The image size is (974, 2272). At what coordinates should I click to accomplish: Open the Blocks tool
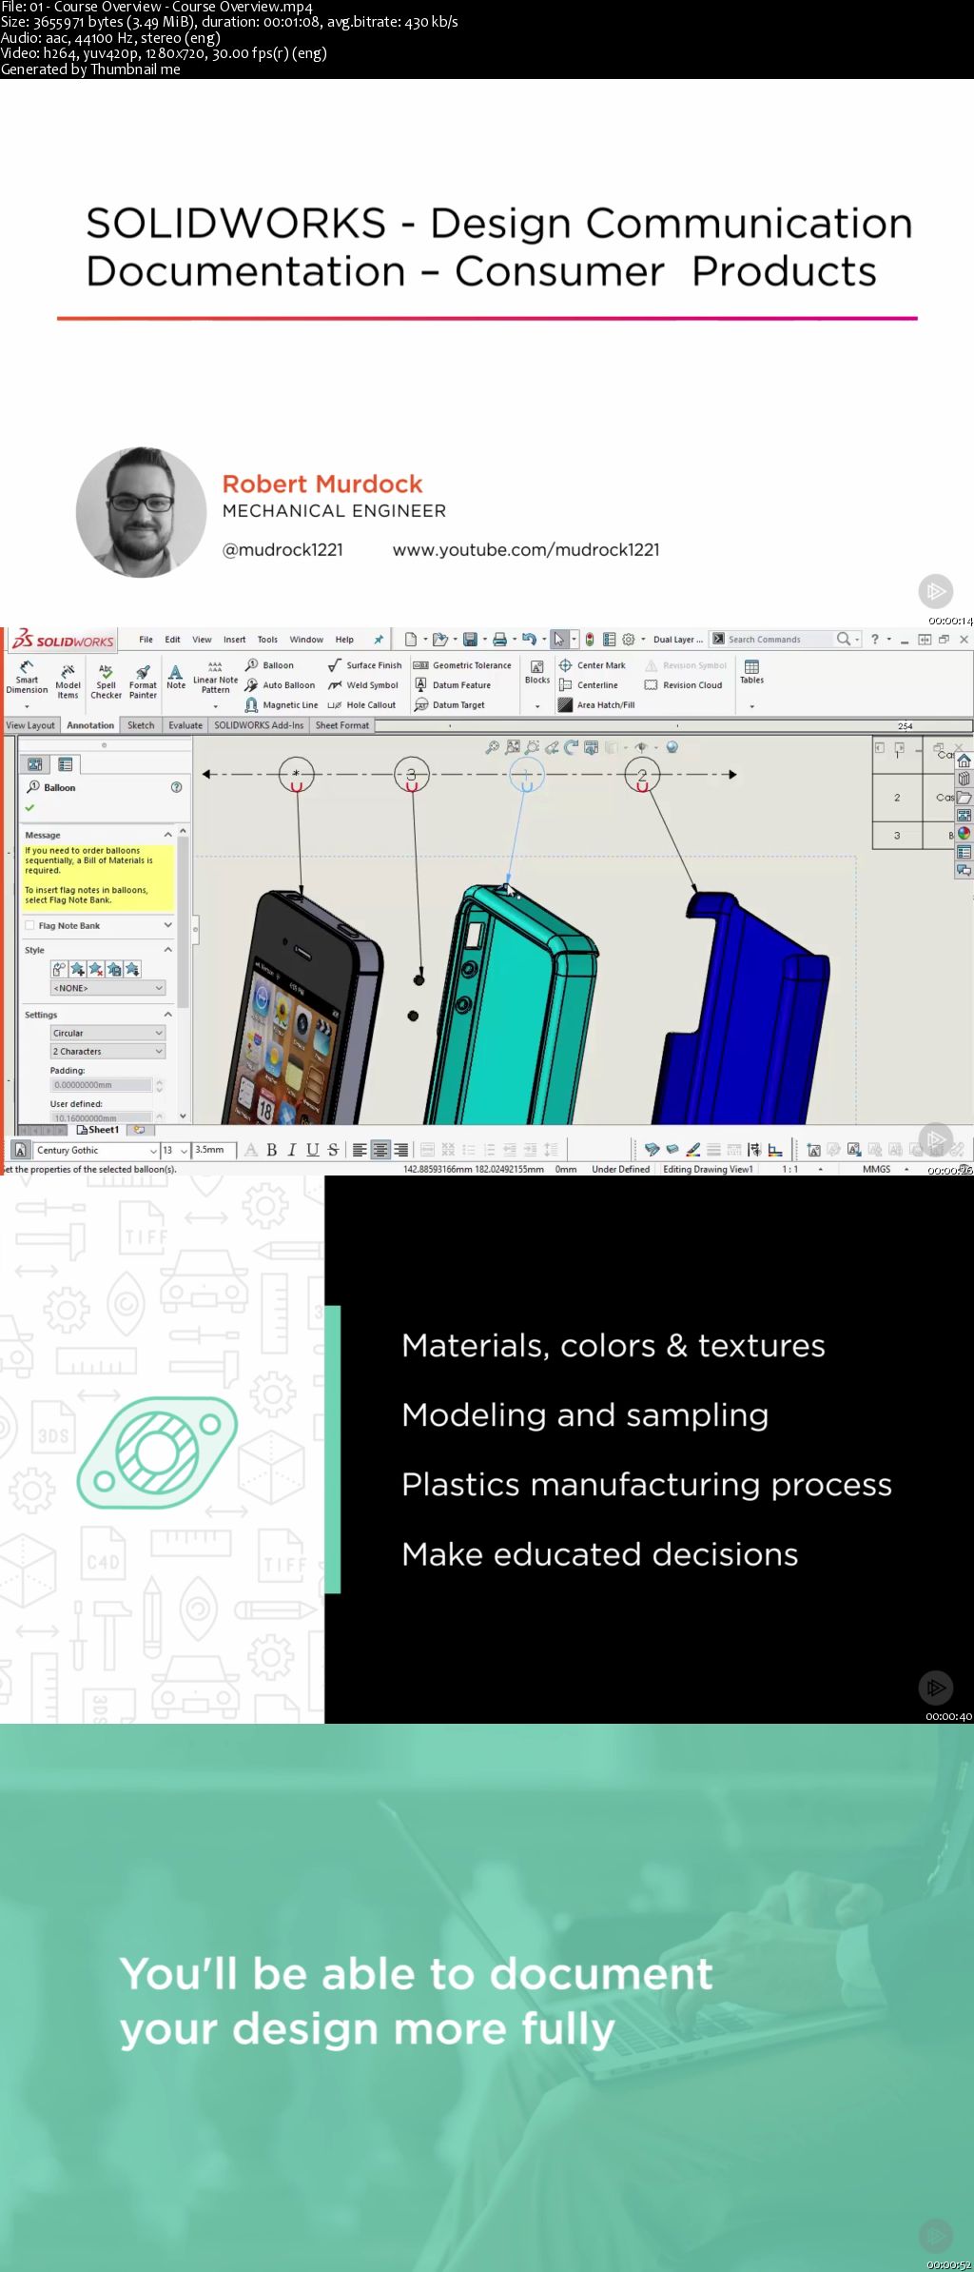click(537, 672)
